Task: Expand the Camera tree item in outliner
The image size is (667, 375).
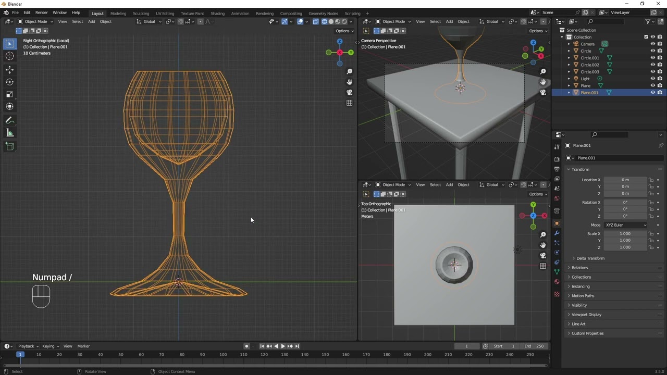Action: (569, 44)
